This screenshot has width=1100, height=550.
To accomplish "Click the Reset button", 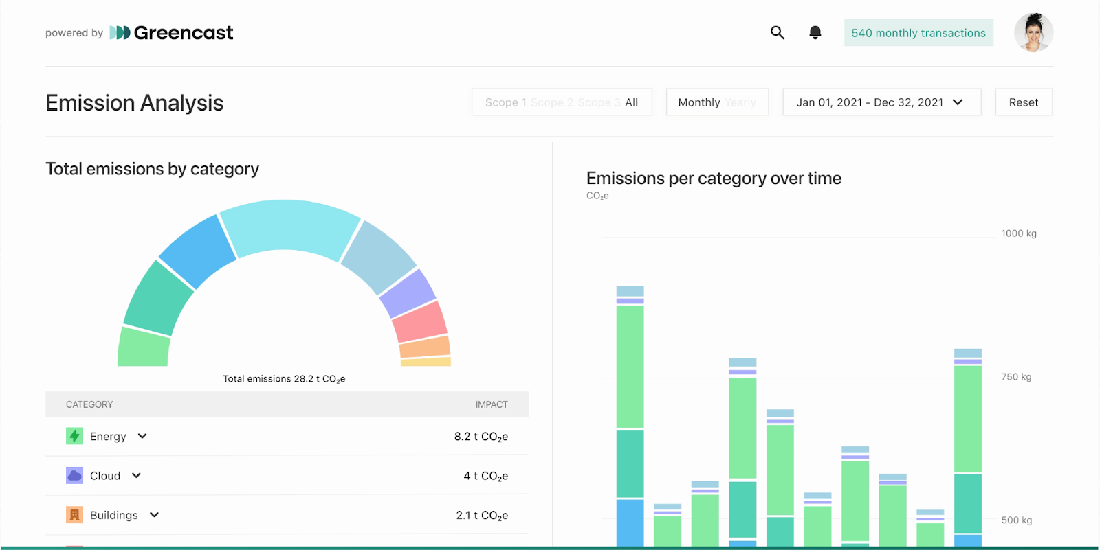I will [x=1024, y=102].
